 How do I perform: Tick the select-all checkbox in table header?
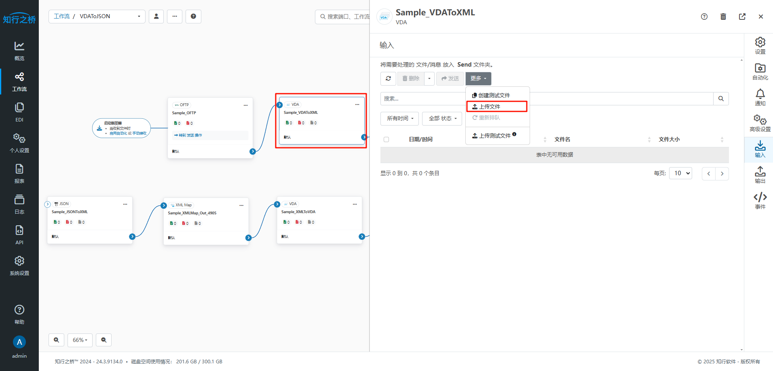pyautogui.click(x=386, y=139)
